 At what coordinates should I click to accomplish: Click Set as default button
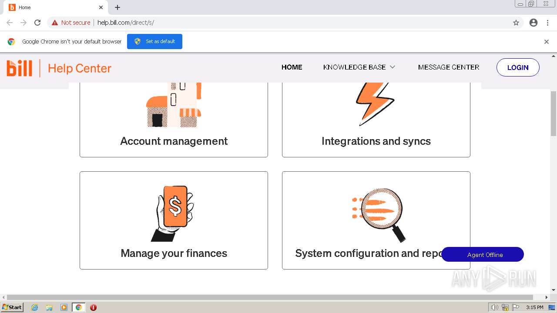pos(154,41)
